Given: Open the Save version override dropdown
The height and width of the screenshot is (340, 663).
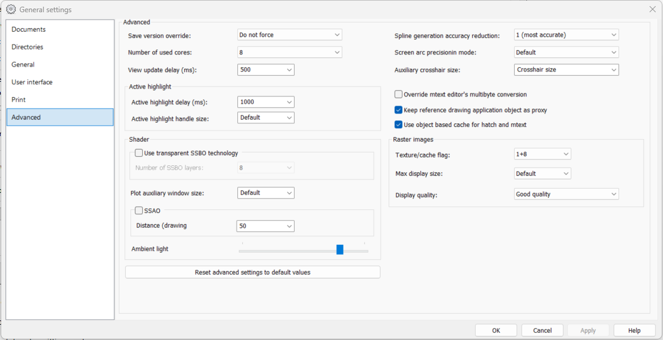Looking at the screenshot, I should point(289,35).
